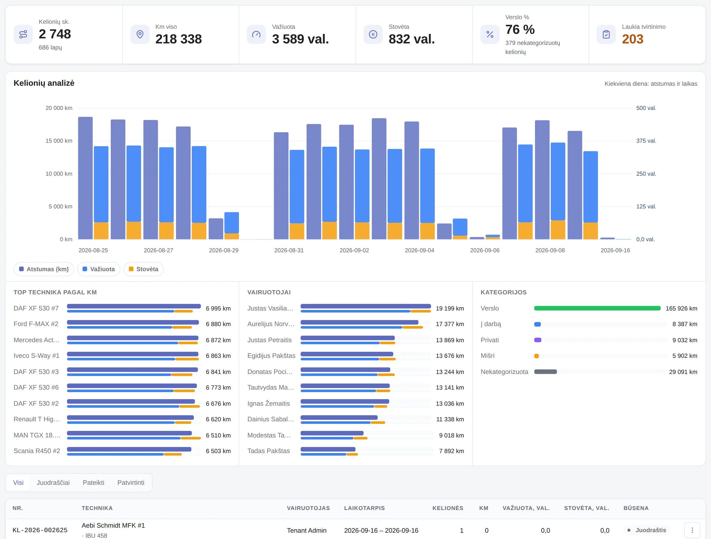Click the Verslo % percent icon
Image resolution: width=711 pixels, height=539 pixels.
pos(490,34)
